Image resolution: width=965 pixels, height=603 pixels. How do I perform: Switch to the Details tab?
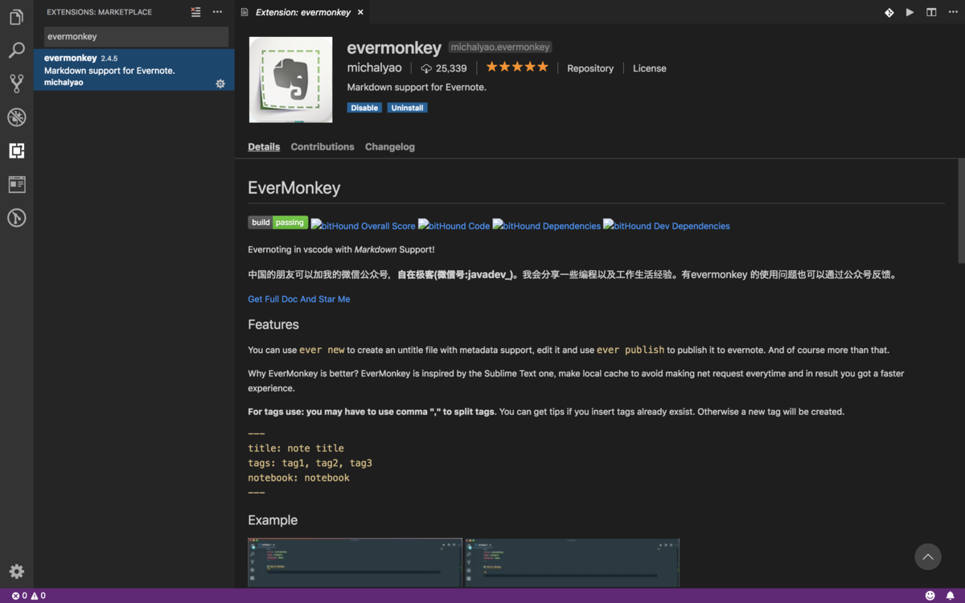pyautogui.click(x=264, y=146)
